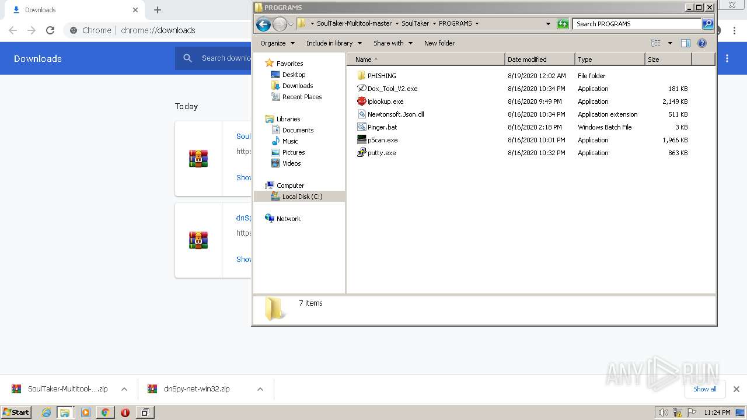Select Computer in the navigation pane

(x=290, y=185)
